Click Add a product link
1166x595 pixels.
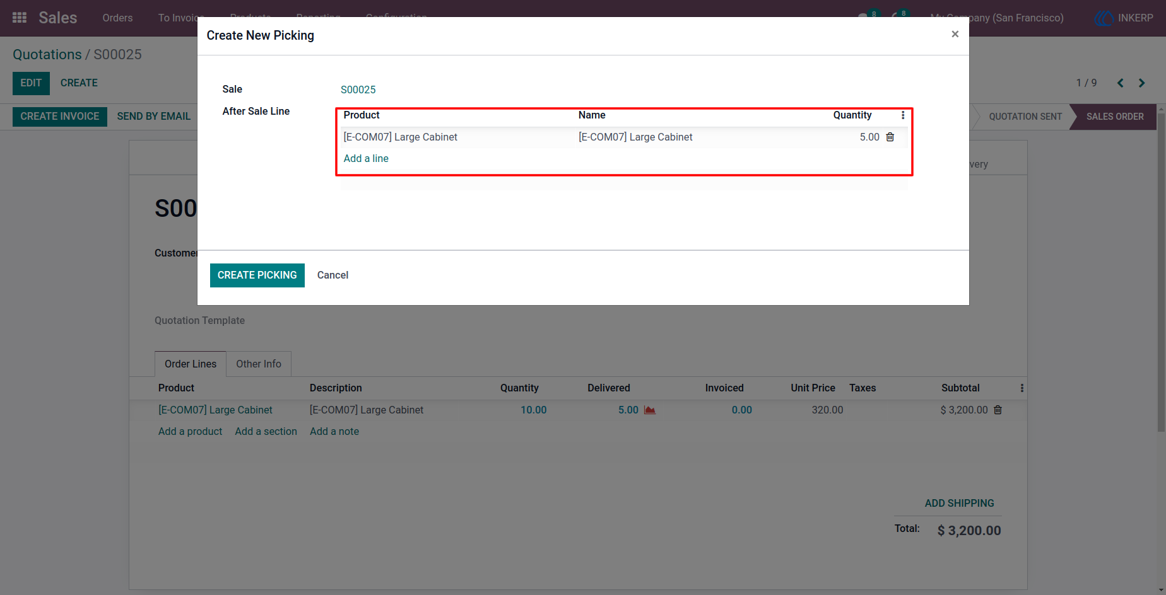pos(190,432)
